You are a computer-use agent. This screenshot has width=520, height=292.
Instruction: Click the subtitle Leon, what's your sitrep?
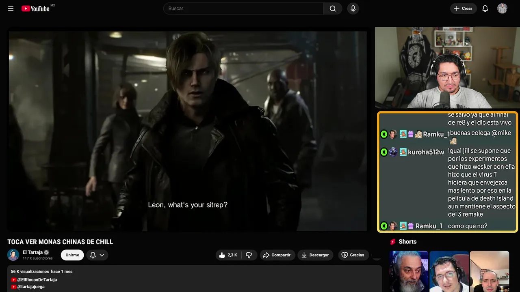(188, 205)
